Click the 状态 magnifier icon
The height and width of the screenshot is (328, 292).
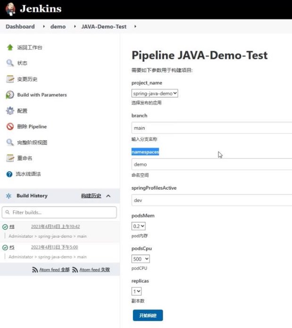point(10,63)
